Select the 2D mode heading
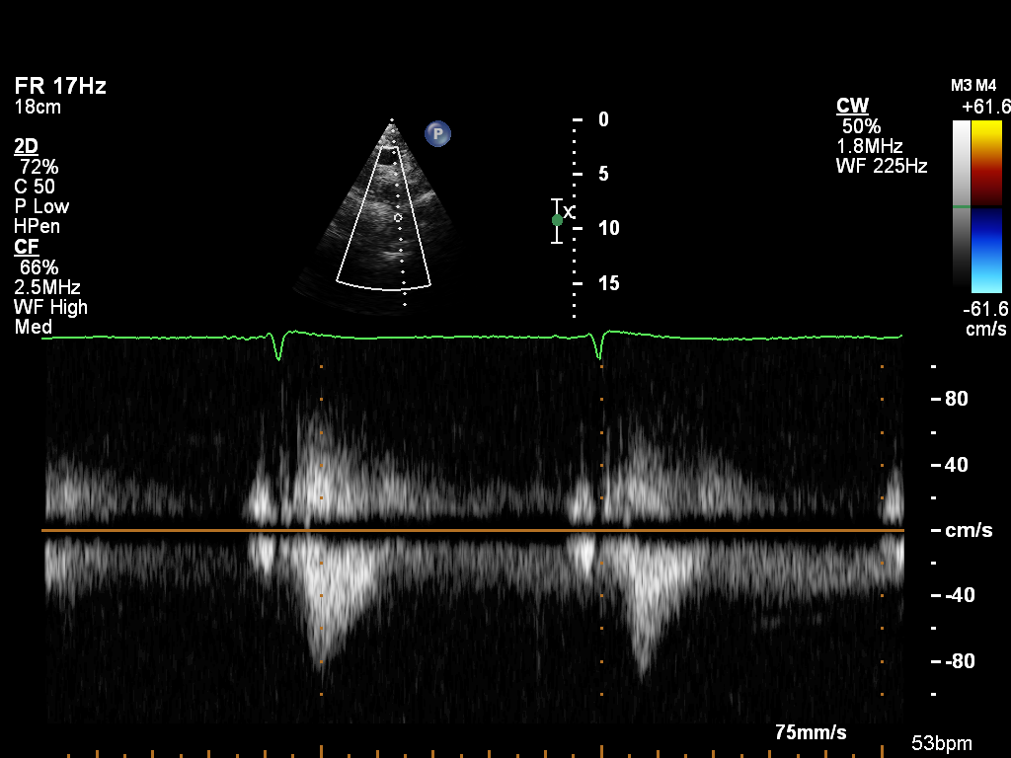Screen dimensions: 1011x758 click(x=27, y=146)
